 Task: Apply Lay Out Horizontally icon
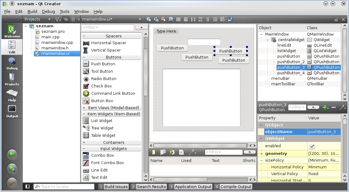(178, 19)
